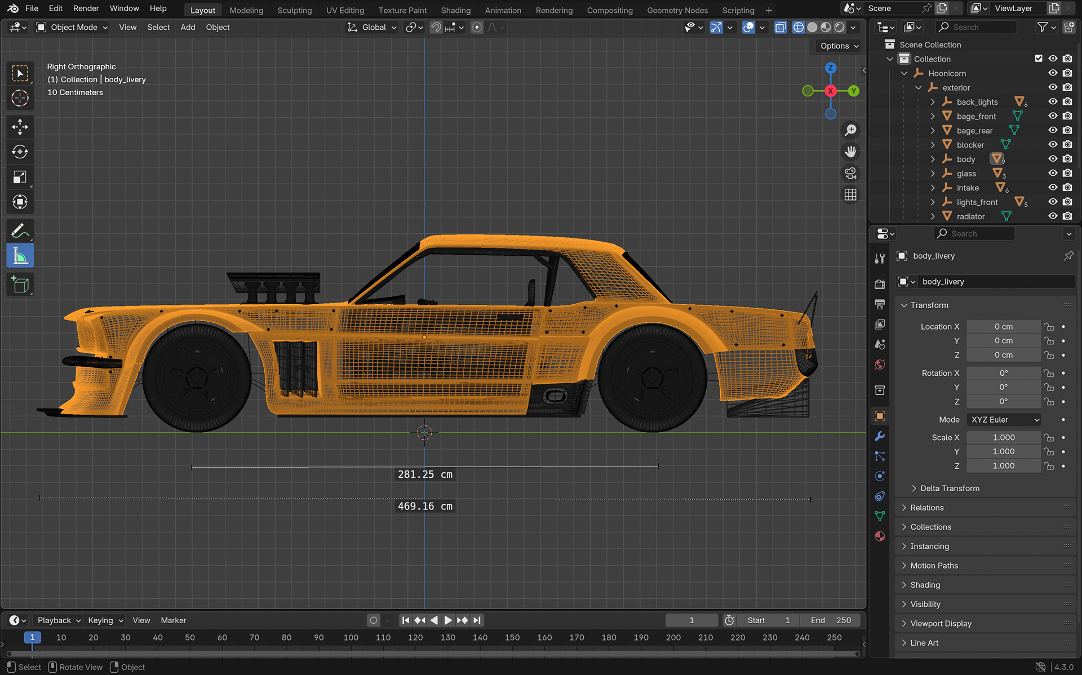This screenshot has height=675, width=1082.
Task: Expand the Delta Transform section
Action: (950, 489)
